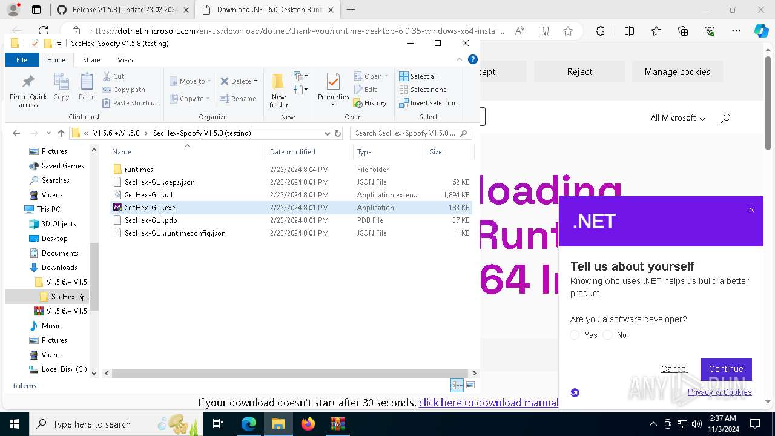The height and width of the screenshot is (436, 775).
Task: Open Firefox from the taskbar
Action: click(x=308, y=424)
